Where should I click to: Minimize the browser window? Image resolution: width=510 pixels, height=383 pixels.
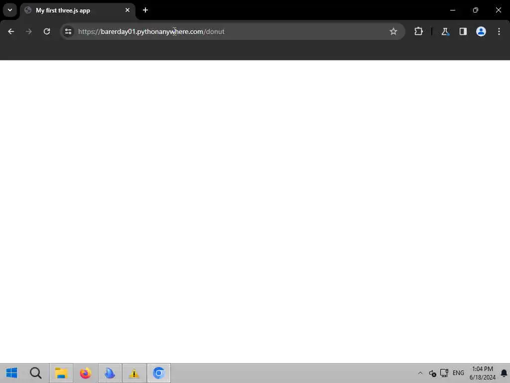click(452, 10)
